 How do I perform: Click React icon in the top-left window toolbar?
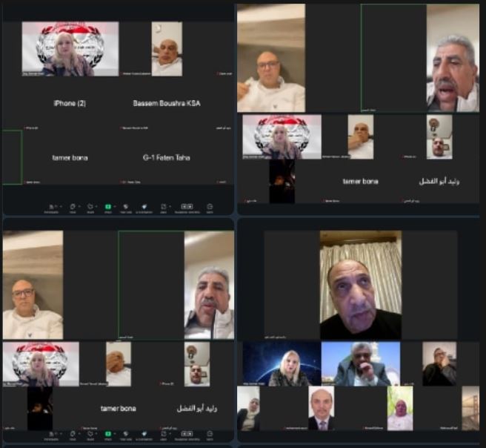tap(90, 207)
